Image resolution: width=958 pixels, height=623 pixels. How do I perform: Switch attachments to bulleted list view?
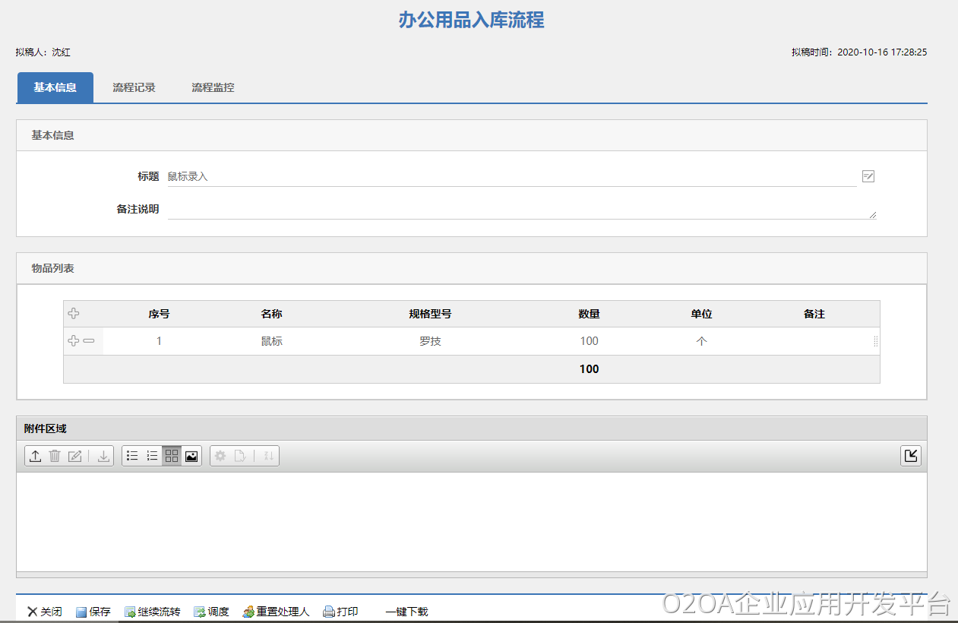coord(132,456)
